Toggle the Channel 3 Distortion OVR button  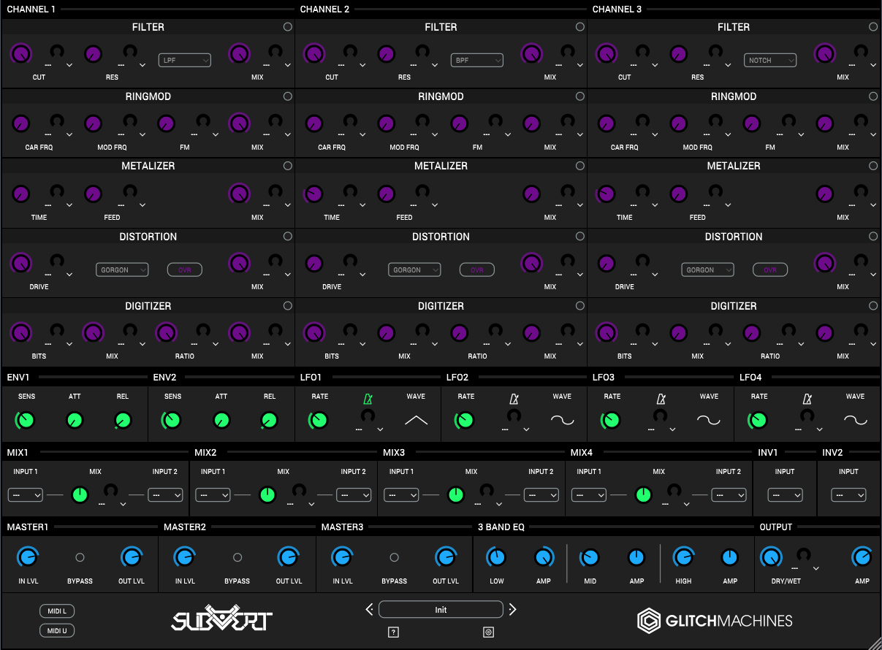[x=770, y=269]
